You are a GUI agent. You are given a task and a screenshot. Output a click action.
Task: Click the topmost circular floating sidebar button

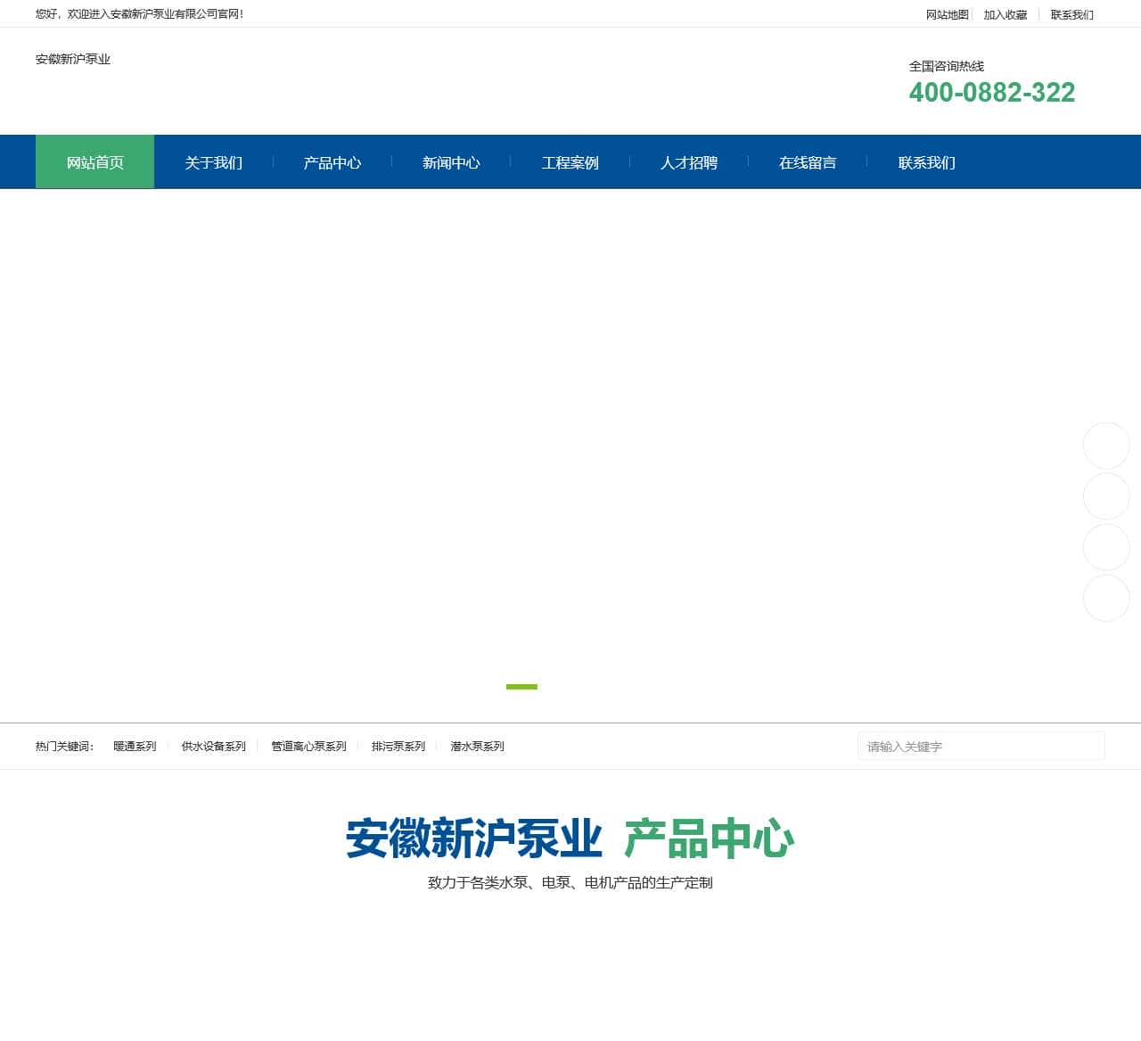[x=1105, y=445]
